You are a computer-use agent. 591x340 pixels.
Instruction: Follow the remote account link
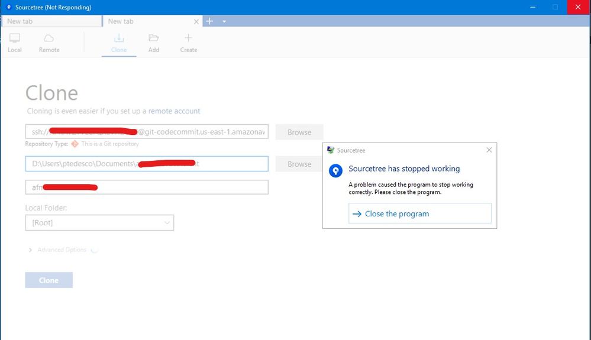pyautogui.click(x=174, y=111)
